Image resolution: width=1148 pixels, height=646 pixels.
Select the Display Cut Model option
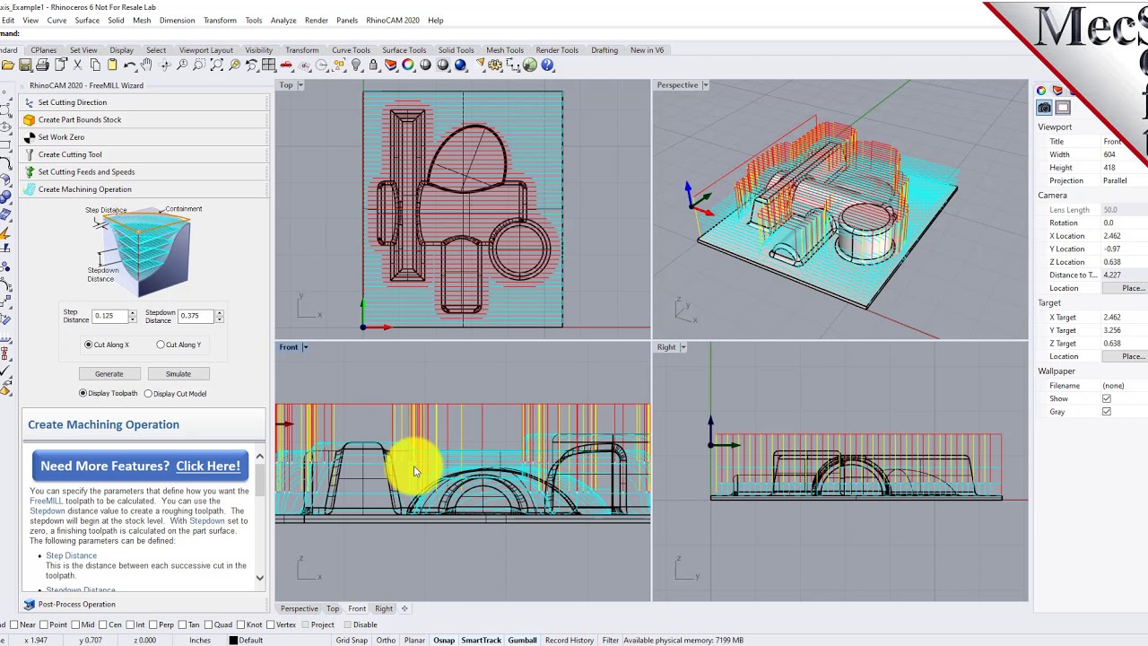click(149, 394)
